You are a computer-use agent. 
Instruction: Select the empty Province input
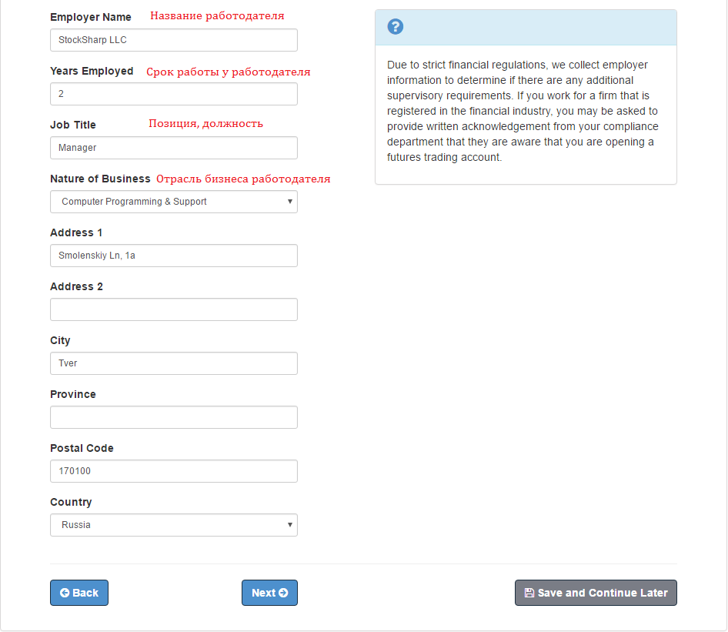pyautogui.click(x=173, y=417)
